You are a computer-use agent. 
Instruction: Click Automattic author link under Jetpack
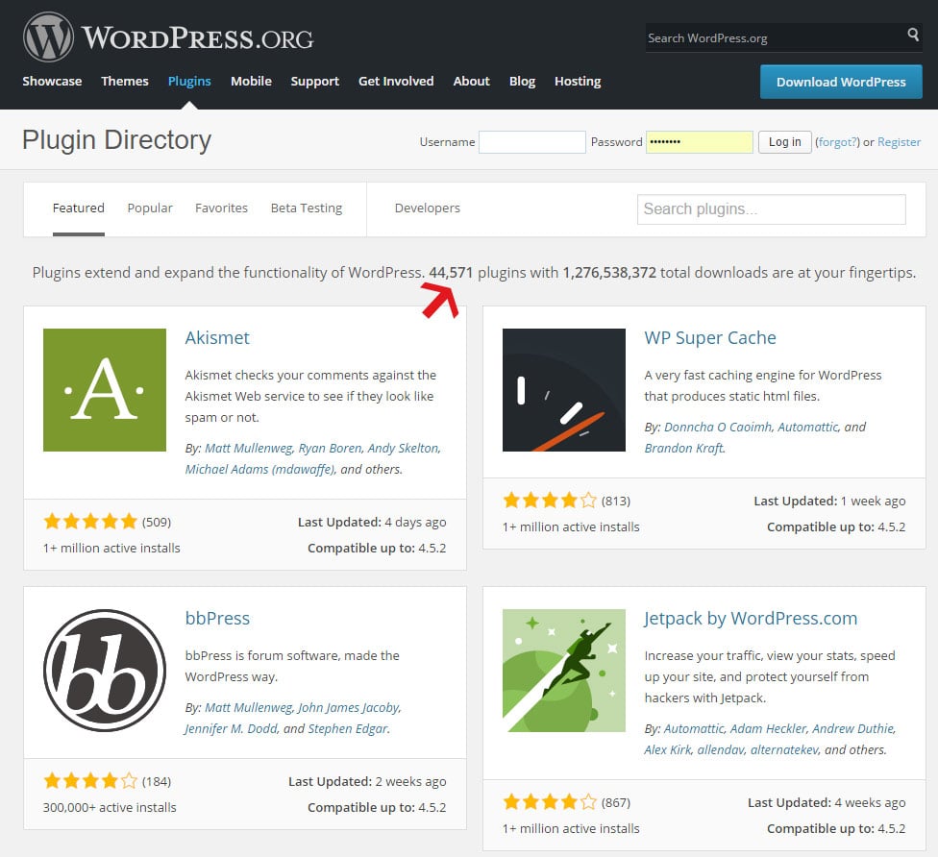[694, 728]
